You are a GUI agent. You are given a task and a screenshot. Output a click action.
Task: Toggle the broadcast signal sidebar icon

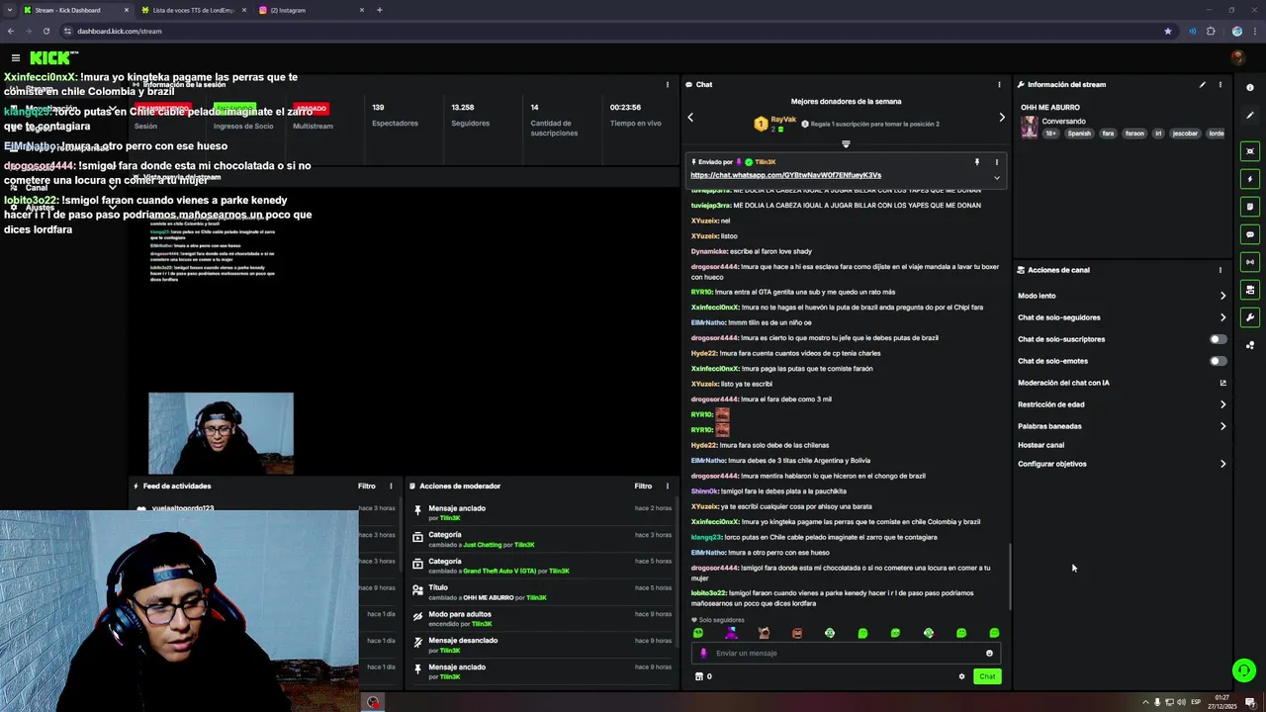point(1250,262)
